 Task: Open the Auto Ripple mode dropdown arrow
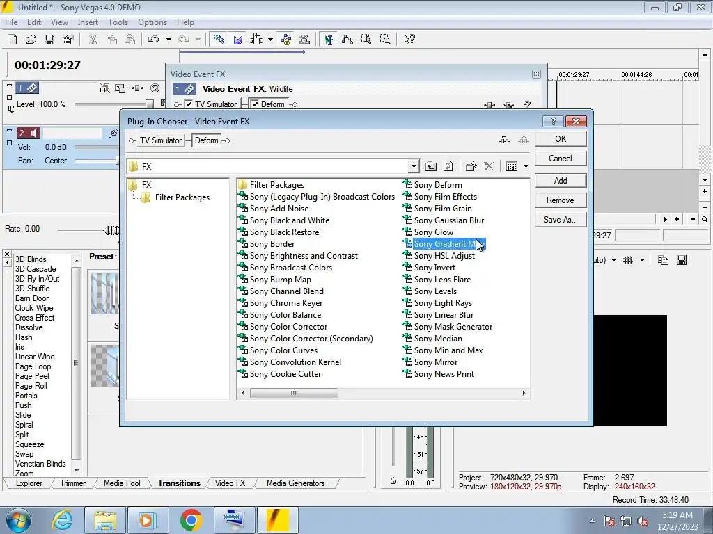click(x=270, y=40)
